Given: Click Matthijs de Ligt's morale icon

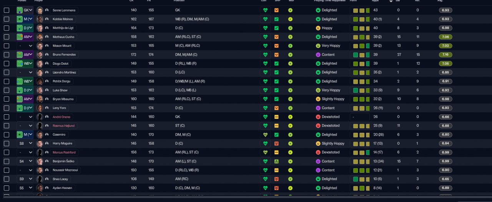Looking at the screenshot, I should (290, 28).
